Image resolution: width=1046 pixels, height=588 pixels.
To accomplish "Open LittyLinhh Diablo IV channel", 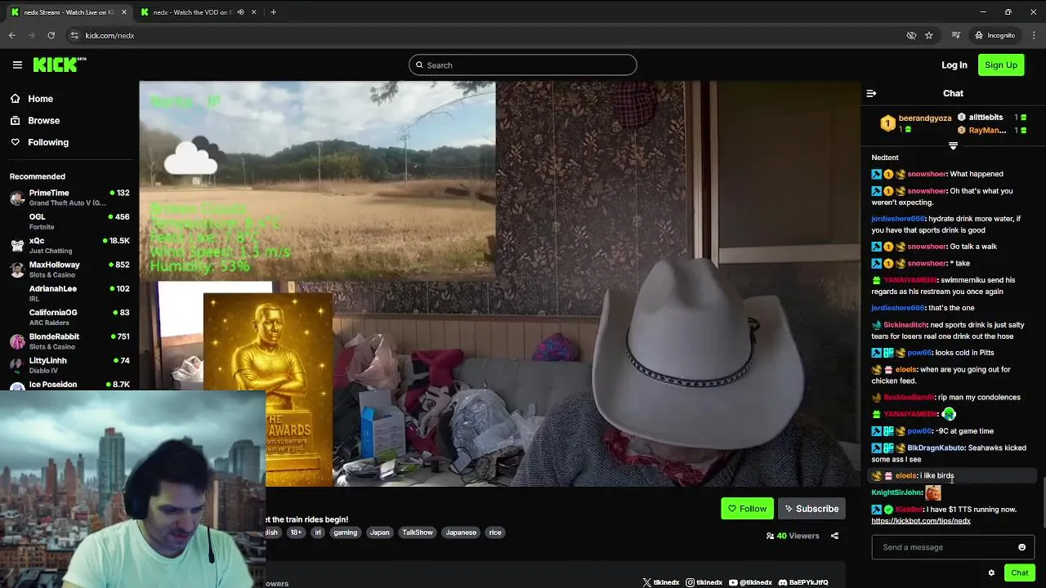I will click(x=69, y=365).
